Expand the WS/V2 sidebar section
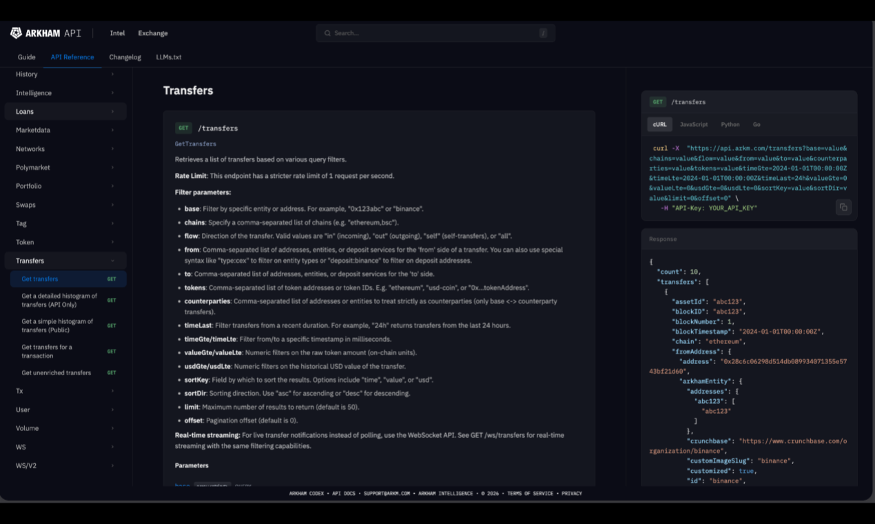The image size is (875, 524). click(65, 465)
